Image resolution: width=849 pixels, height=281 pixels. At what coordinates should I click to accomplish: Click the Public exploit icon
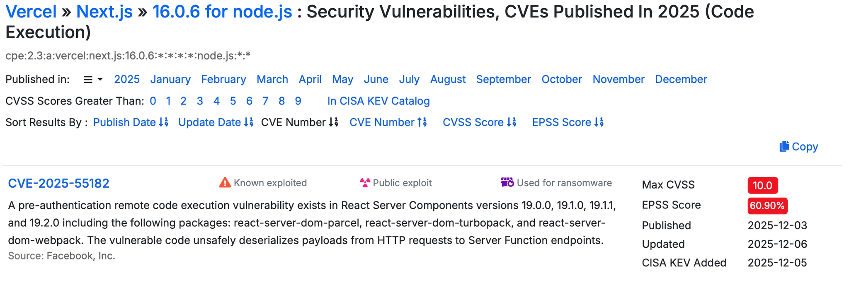click(365, 183)
